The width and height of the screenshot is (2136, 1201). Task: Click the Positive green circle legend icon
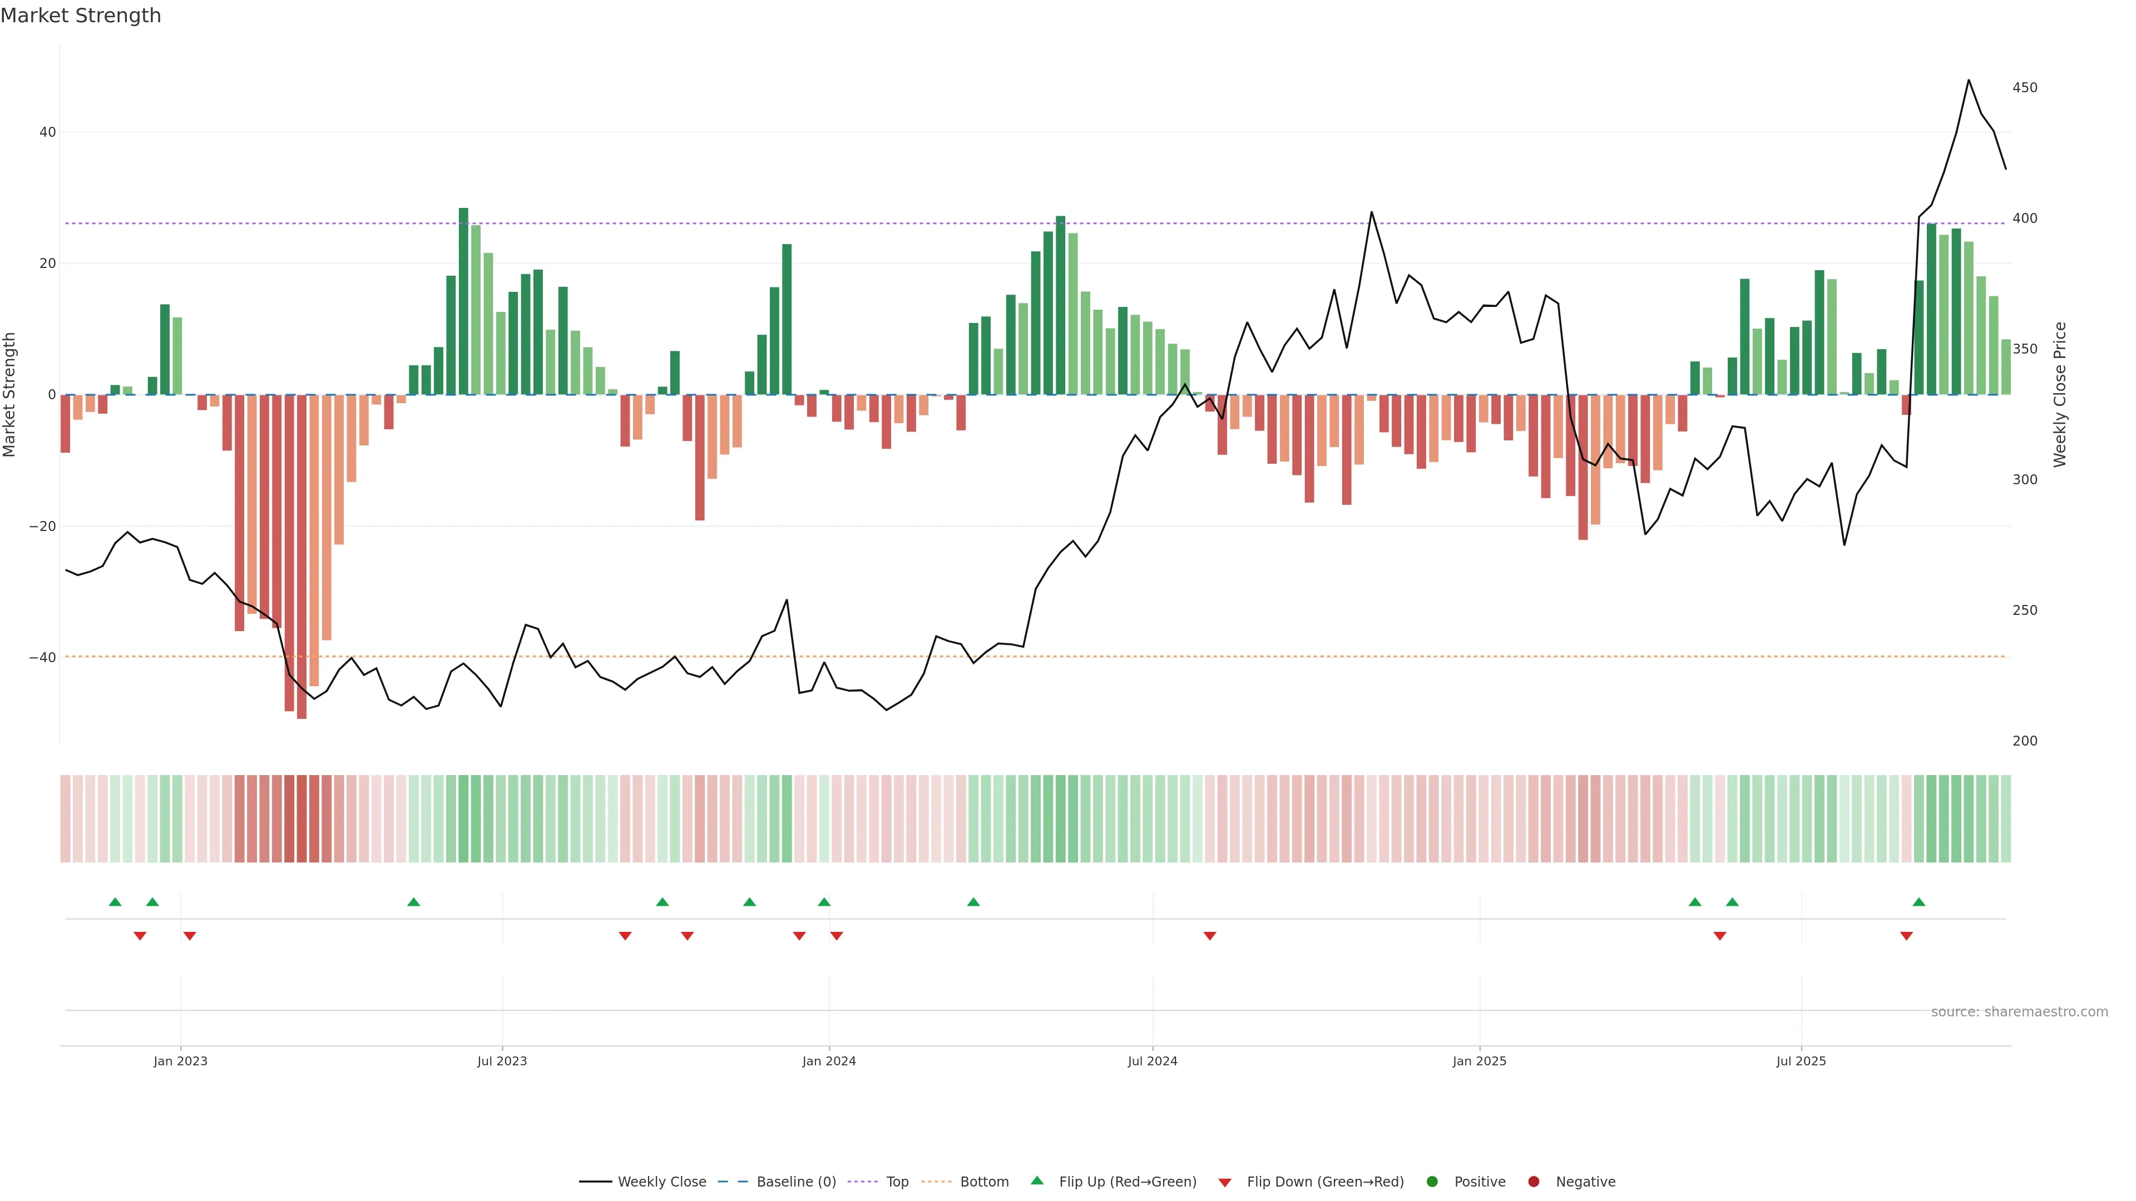pyautogui.click(x=1432, y=1182)
